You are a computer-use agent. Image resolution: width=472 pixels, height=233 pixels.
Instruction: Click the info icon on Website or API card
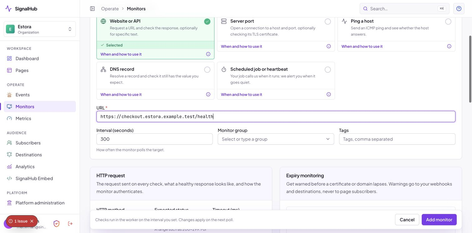click(208, 54)
